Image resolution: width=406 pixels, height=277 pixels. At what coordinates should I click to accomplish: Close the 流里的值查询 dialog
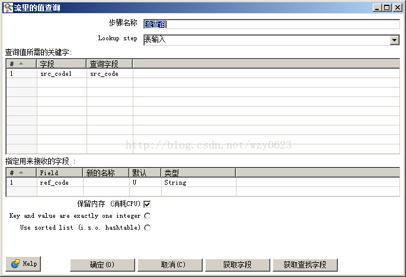tap(398, 8)
